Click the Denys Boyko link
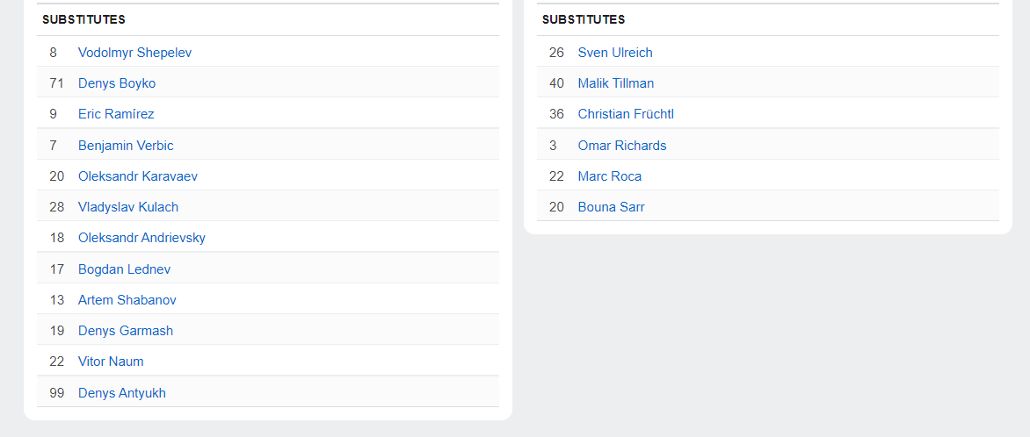 117,83
